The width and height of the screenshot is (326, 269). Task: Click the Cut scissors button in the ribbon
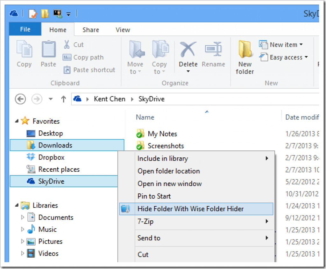[74, 45]
